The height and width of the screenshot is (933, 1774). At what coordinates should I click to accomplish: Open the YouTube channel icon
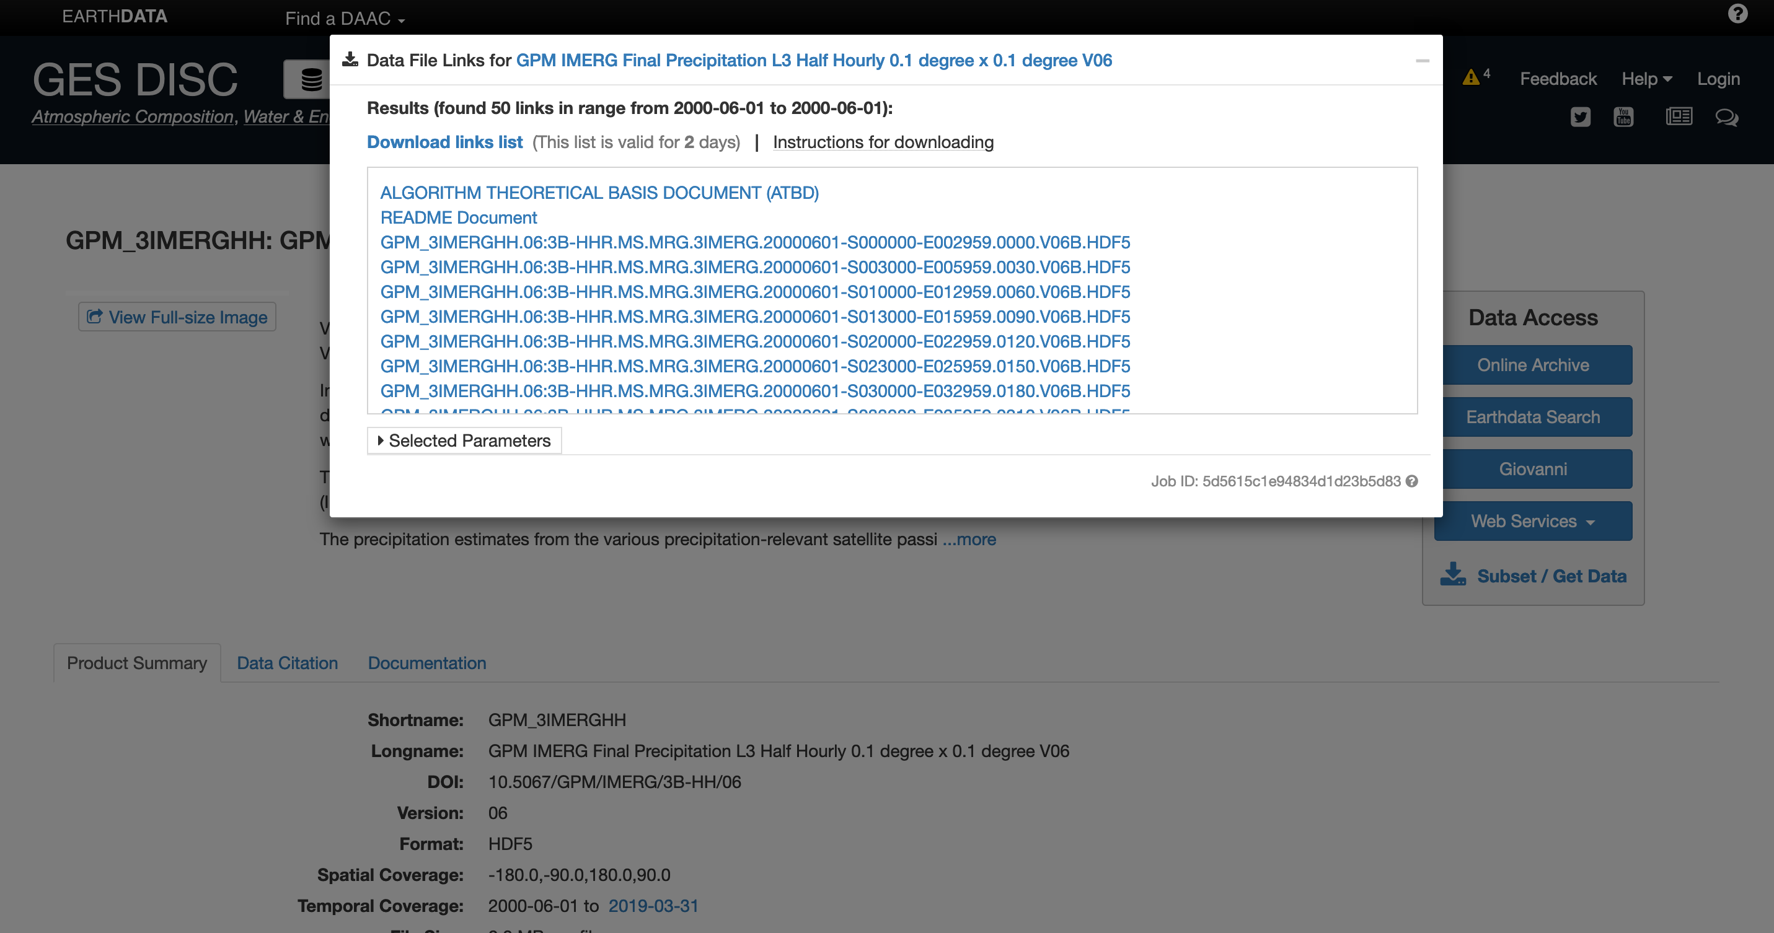click(x=1623, y=117)
